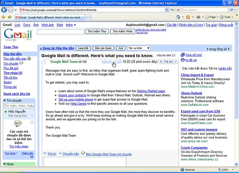Toggle the star on Google Mail Team message
The height and width of the screenshot is (173, 239).
tap(45, 62)
